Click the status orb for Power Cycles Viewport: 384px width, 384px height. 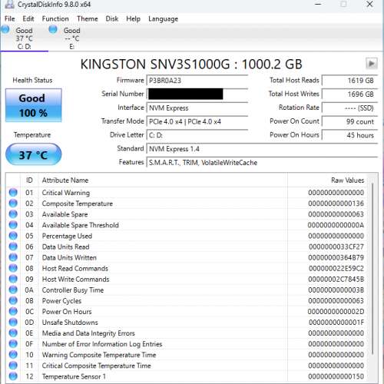pos(13,300)
